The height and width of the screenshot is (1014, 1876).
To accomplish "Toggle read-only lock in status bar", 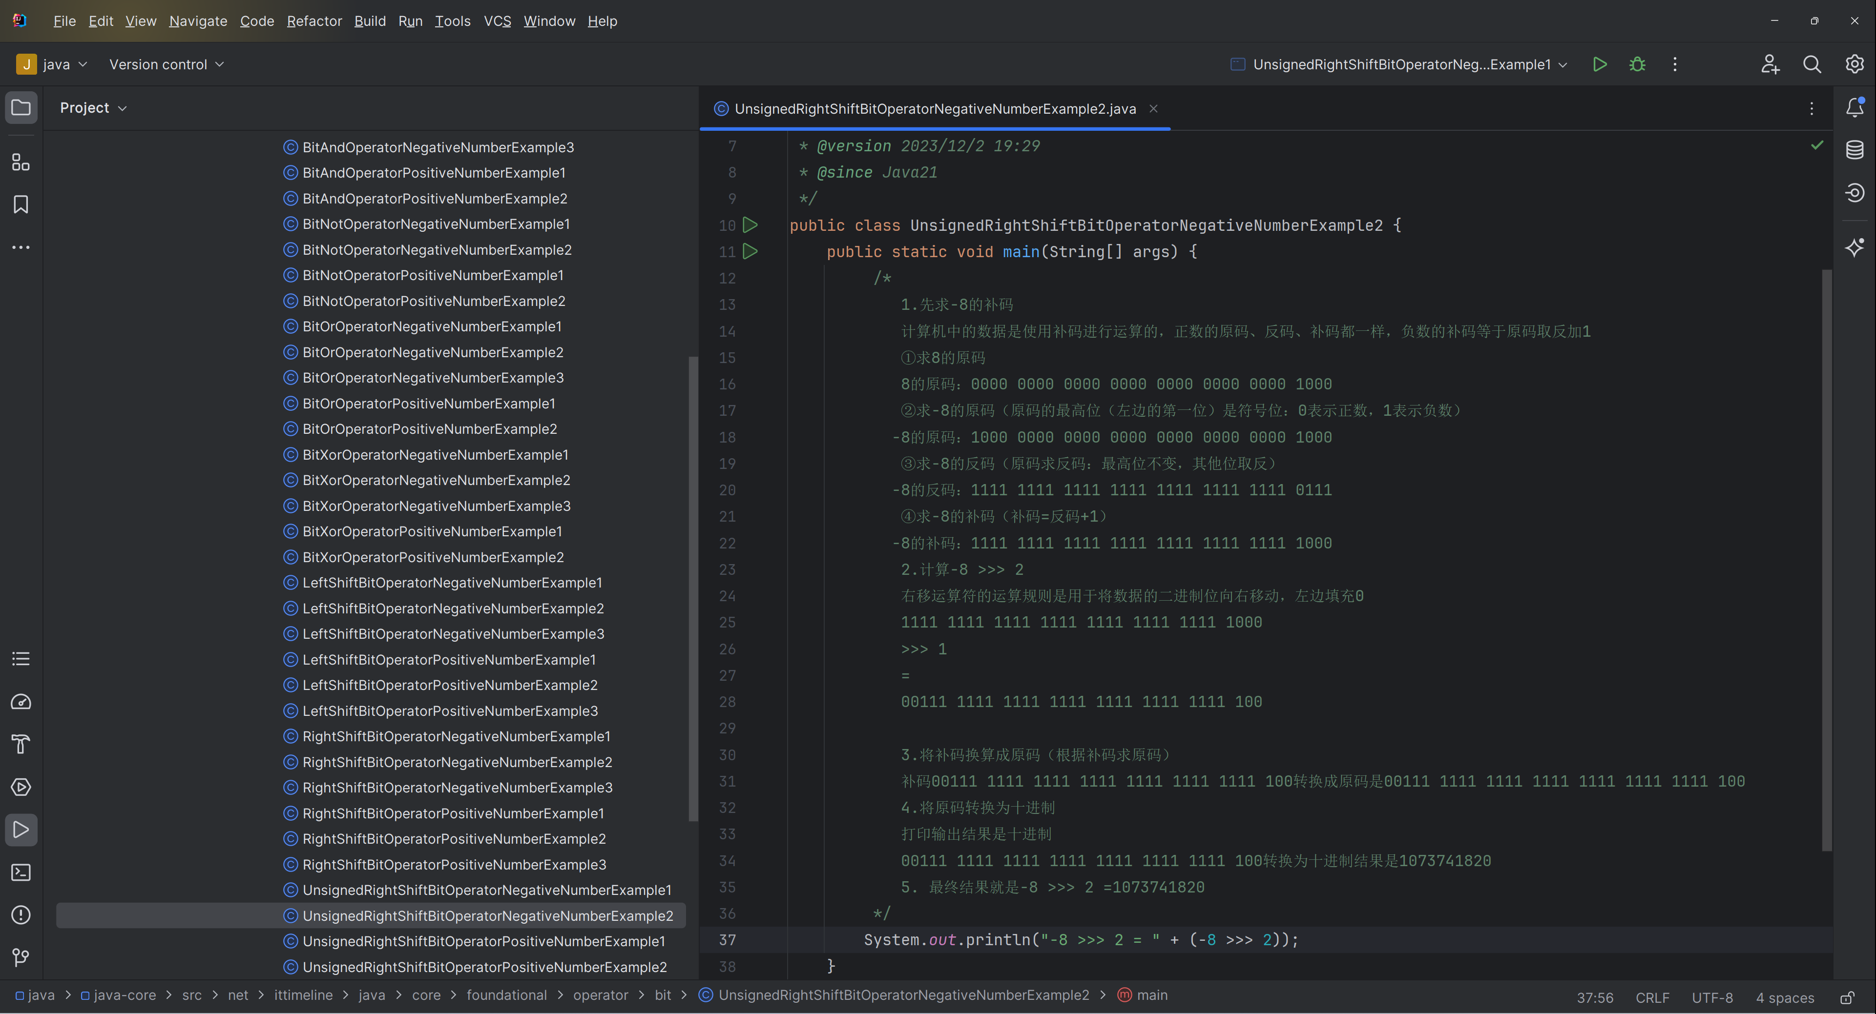I will click(1848, 997).
